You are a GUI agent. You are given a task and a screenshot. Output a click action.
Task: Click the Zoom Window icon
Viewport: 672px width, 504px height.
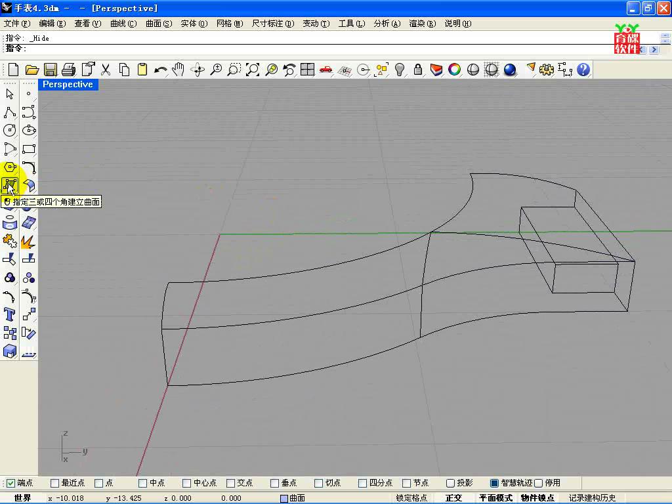click(234, 70)
